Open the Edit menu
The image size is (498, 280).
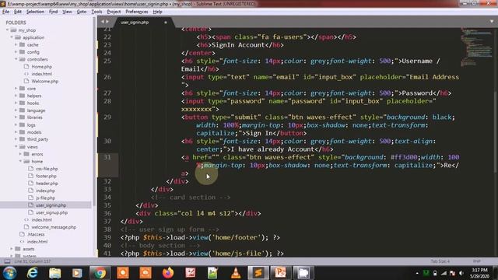click(x=18, y=12)
